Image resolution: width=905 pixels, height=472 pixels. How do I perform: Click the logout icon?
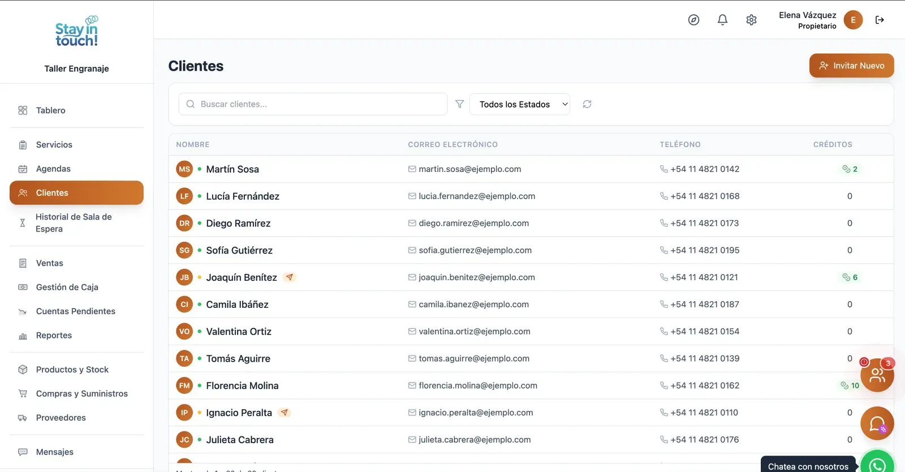(880, 20)
